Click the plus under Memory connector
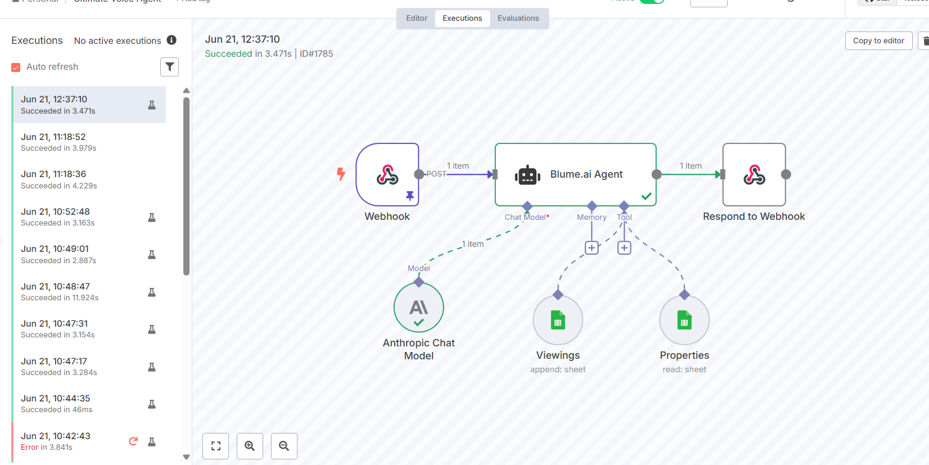 592,247
